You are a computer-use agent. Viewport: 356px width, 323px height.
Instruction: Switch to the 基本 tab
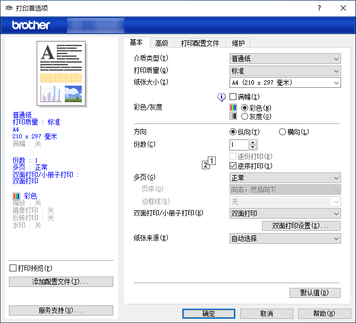pyautogui.click(x=136, y=42)
